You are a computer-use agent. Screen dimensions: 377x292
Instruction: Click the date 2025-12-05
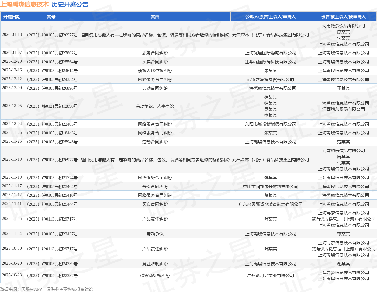coord(12,106)
